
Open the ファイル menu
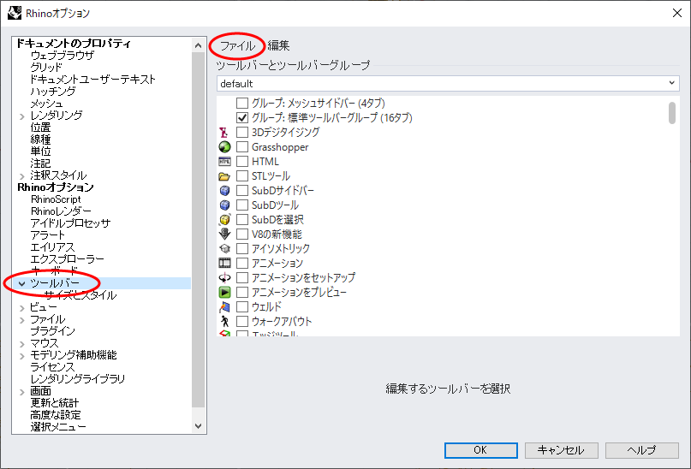[237, 45]
